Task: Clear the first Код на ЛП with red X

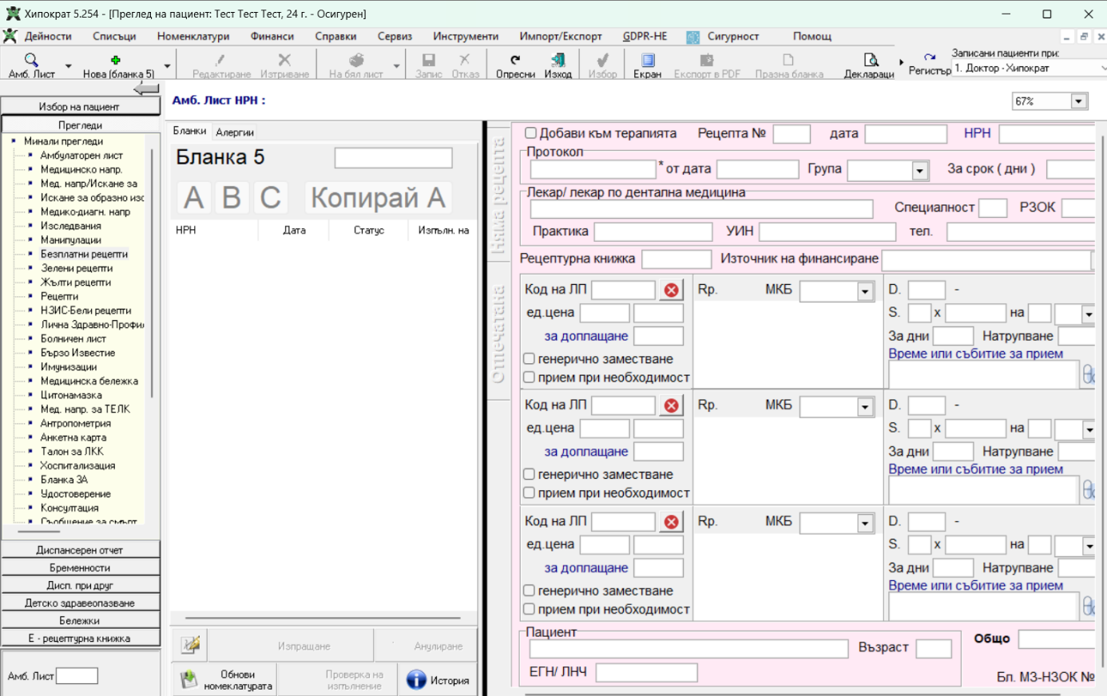Action: point(672,291)
